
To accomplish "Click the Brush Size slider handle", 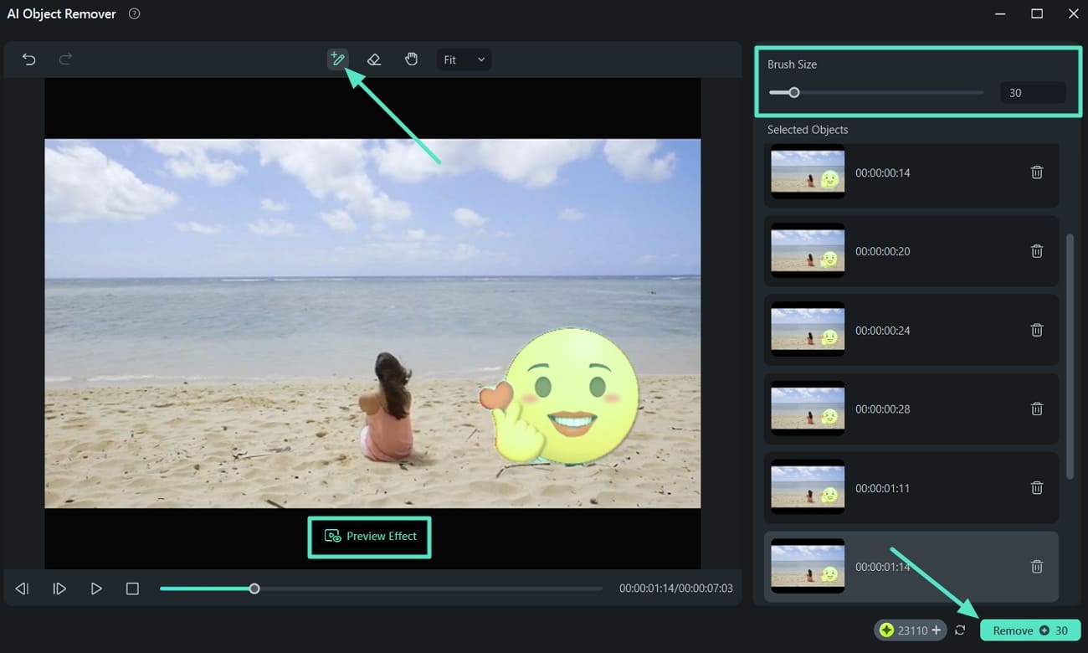I will click(794, 93).
